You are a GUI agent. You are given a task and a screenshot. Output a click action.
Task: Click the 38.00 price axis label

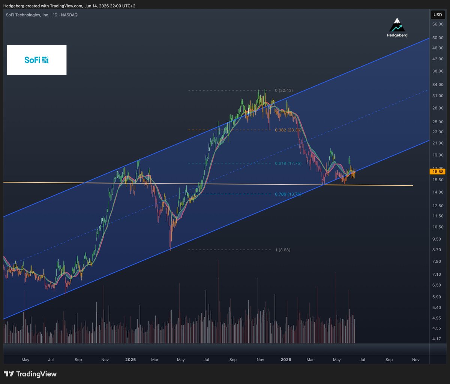pos(438,71)
